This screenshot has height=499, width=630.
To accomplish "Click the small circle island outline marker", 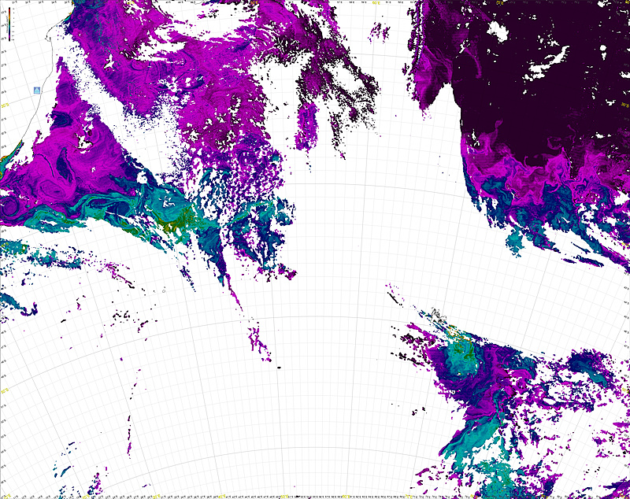I will [x=164, y=290].
